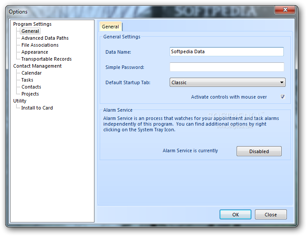Click the 'Data Name:' label
Viewport: 307px width, 236px height.
[x=118, y=52]
